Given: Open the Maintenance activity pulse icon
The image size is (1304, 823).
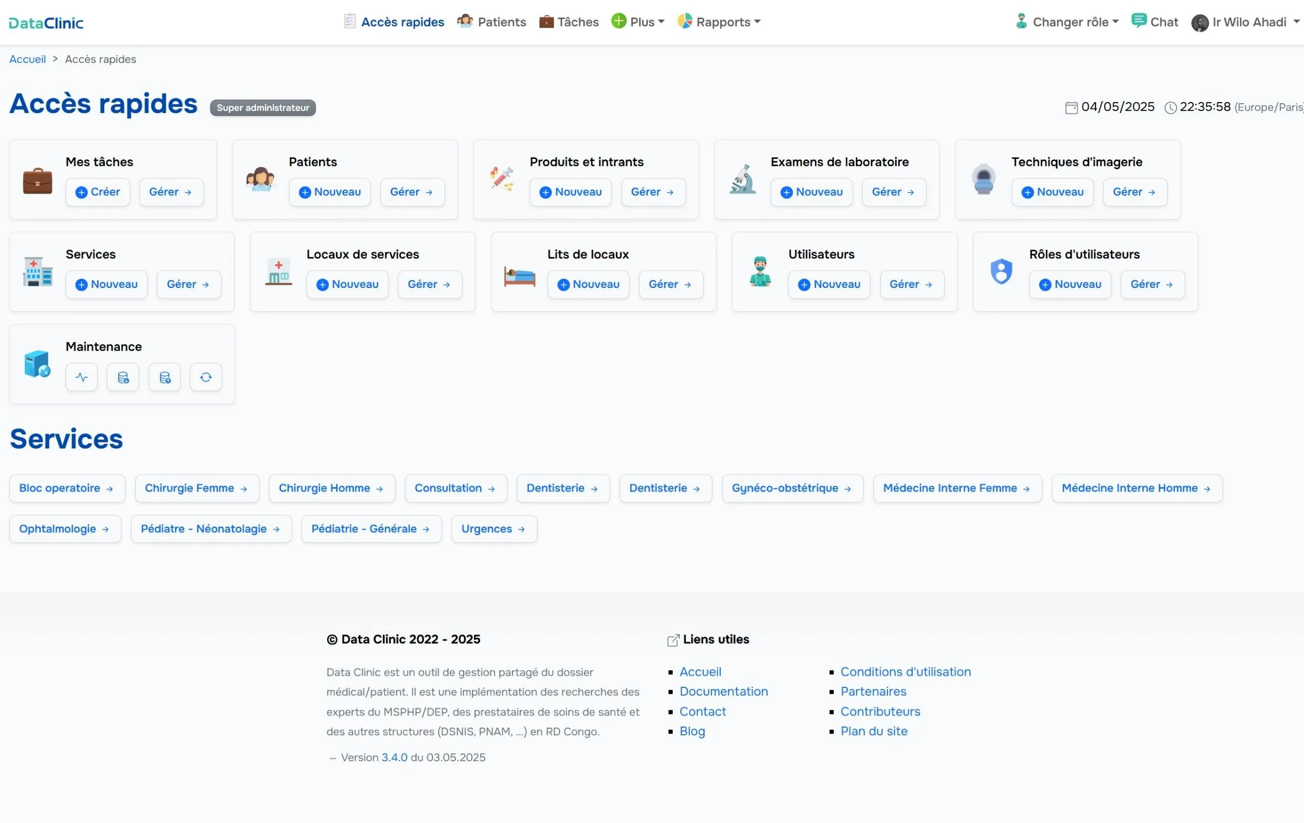Looking at the screenshot, I should pyautogui.click(x=82, y=377).
